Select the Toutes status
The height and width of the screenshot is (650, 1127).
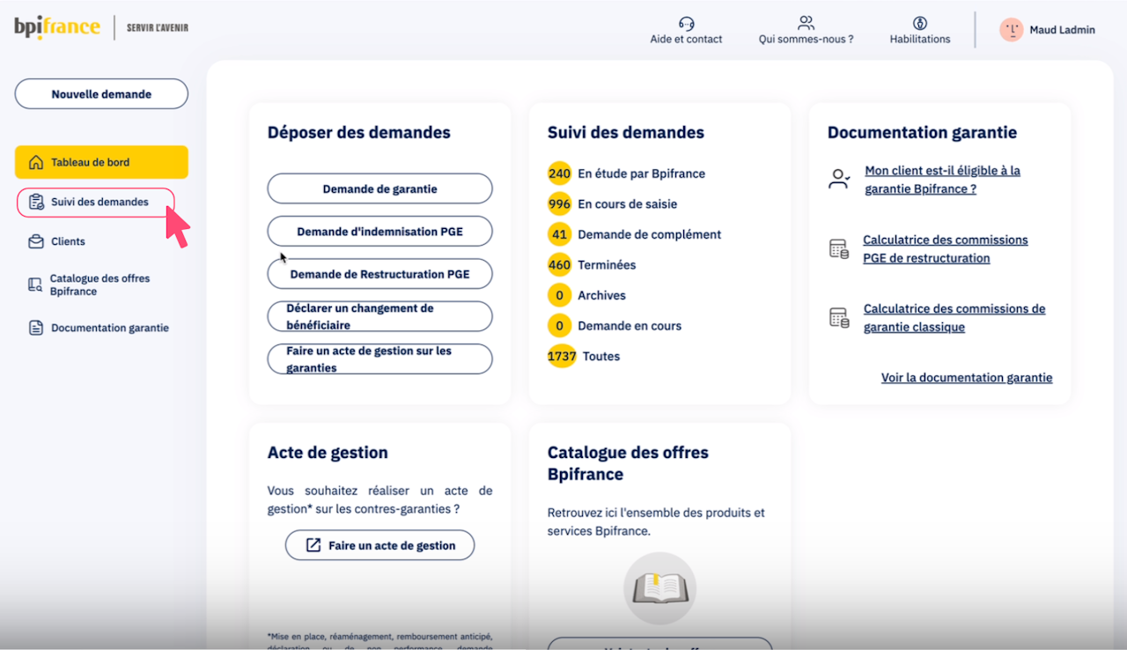pos(601,356)
